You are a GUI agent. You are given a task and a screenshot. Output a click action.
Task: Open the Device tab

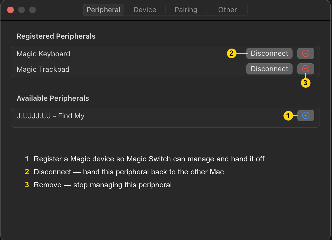pyautogui.click(x=145, y=10)
